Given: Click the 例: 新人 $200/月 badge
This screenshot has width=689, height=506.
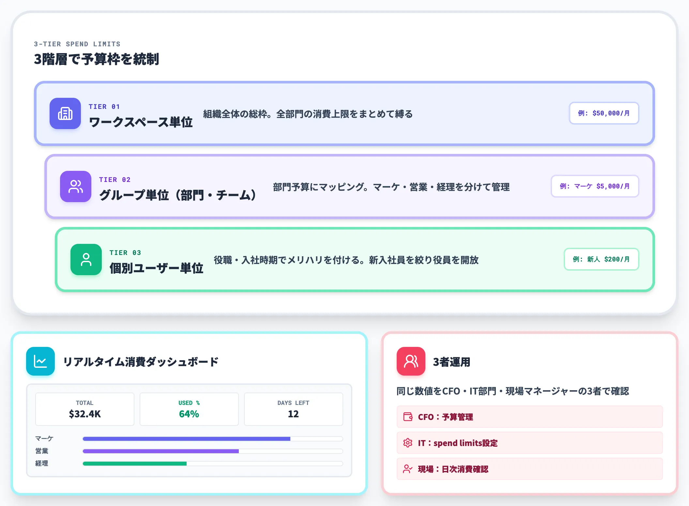Looking at the screenshot, I should click(602, 259).
